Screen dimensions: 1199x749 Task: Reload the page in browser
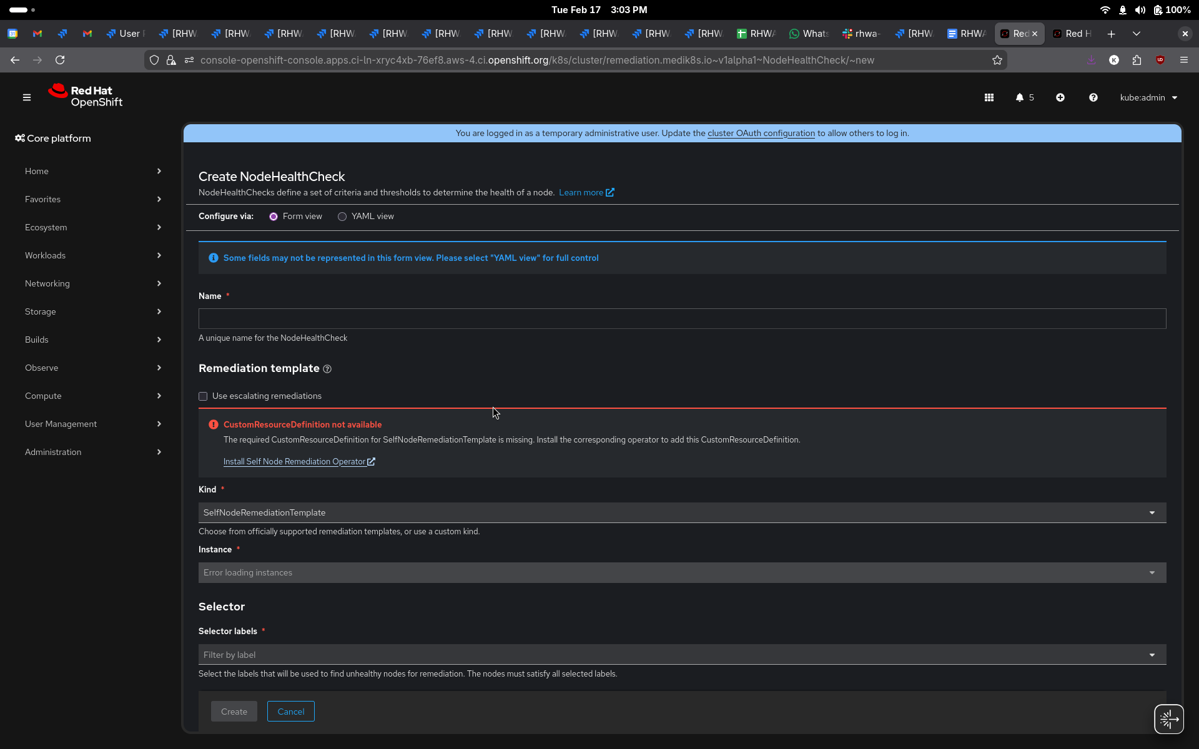[x=60, y=60]
